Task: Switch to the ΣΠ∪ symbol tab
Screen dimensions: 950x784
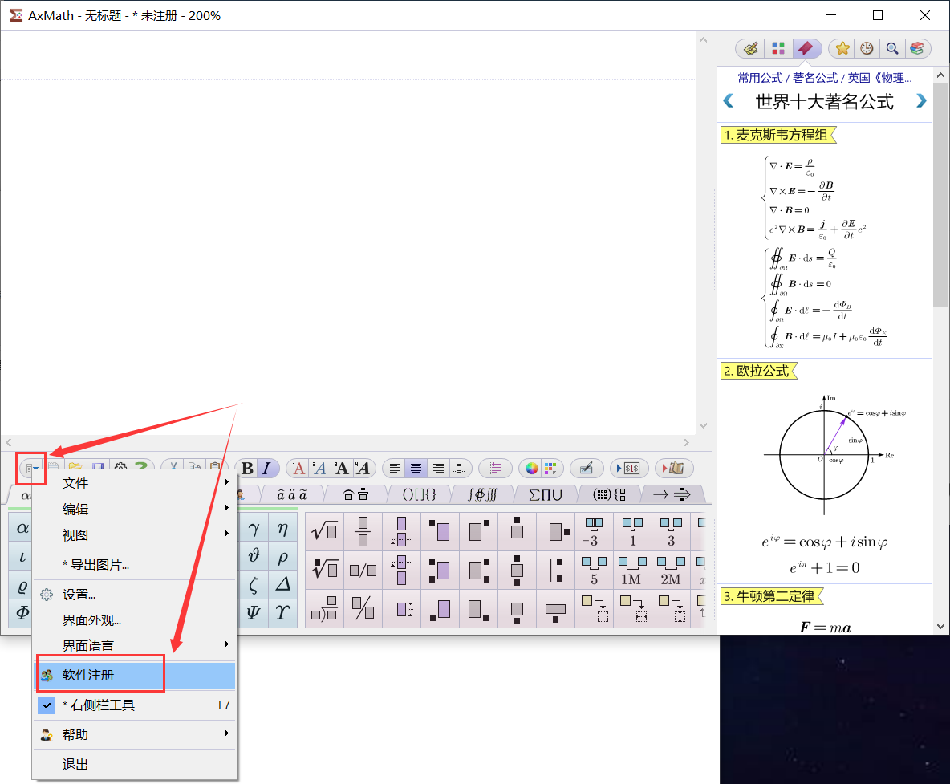Action: coord(539,494)
